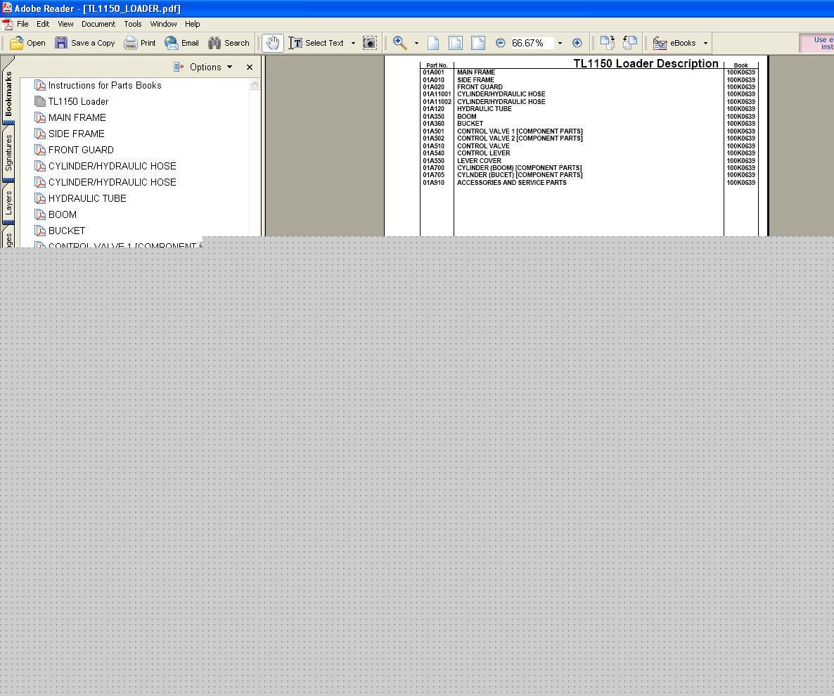Click the Fit Width page icon
Viewport: 834px width, 696px height.
(478, 43)
